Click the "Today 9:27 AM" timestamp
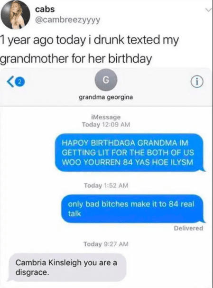This screenshot has height=288, width=213. pos(106,244)
